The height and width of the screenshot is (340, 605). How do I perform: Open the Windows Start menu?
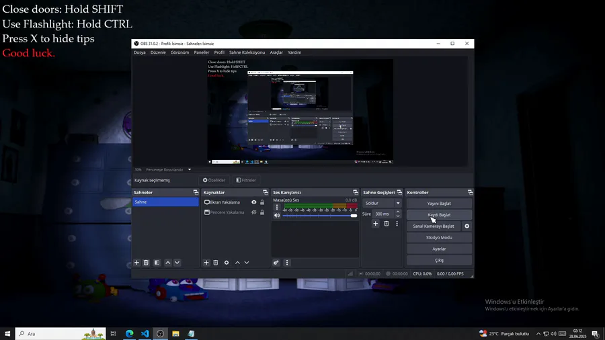pyautogui.click(x=7, y=334)
